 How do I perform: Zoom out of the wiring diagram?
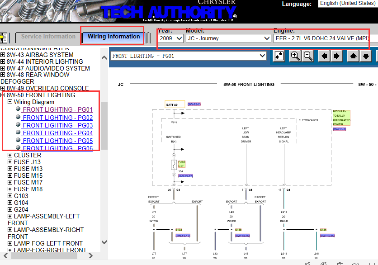pyautogui.click(x=308, y=56)
